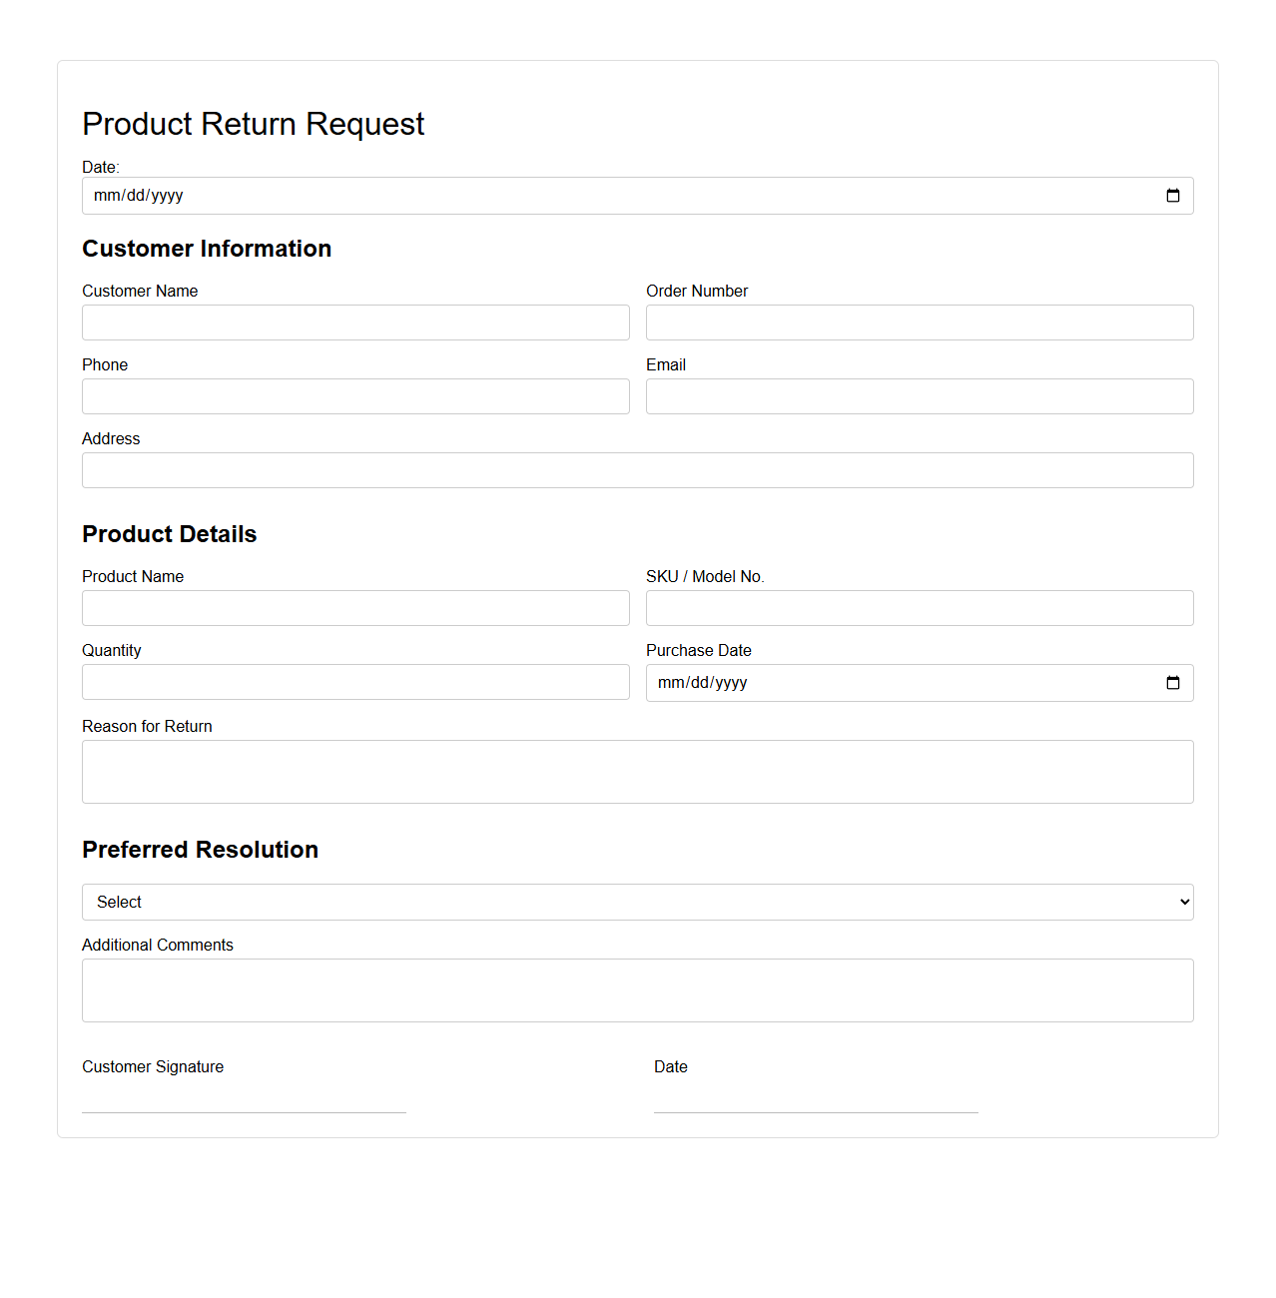Click the Customer Information section header
This screenshot has width=1276, height=1298.
click(207, 249)
